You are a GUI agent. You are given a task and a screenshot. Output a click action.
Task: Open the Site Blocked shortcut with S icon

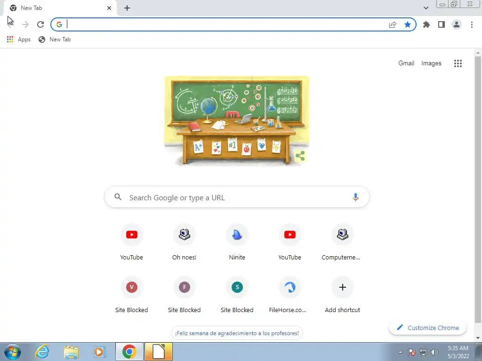(237, 296)
